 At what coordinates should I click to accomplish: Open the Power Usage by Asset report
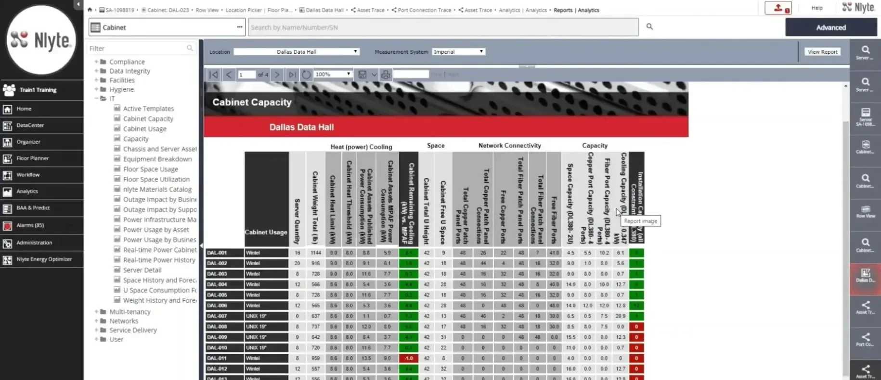(x=156, y=230)
